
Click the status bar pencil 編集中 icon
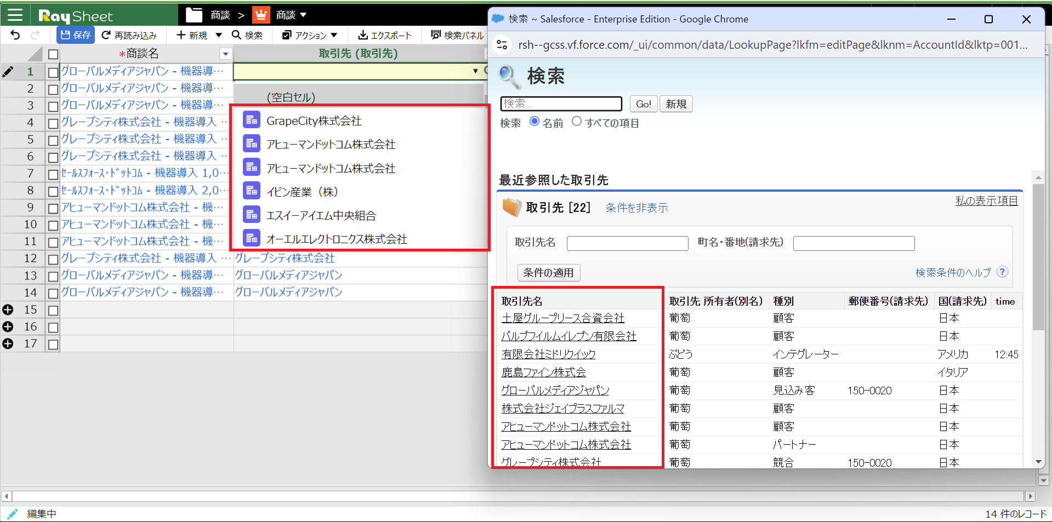12,514
